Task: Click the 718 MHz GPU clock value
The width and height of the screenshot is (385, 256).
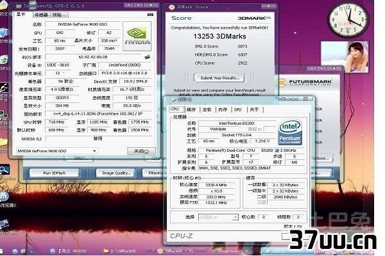Action: point(56,122)
